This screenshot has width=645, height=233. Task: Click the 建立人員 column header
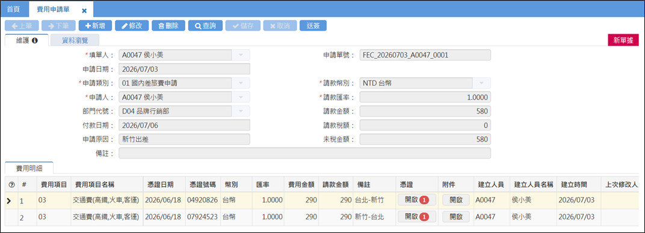pyautogui.click(x=491, y=184)
